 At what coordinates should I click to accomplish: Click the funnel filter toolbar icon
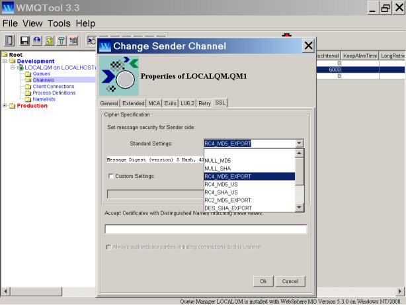[x=61, y=40]
